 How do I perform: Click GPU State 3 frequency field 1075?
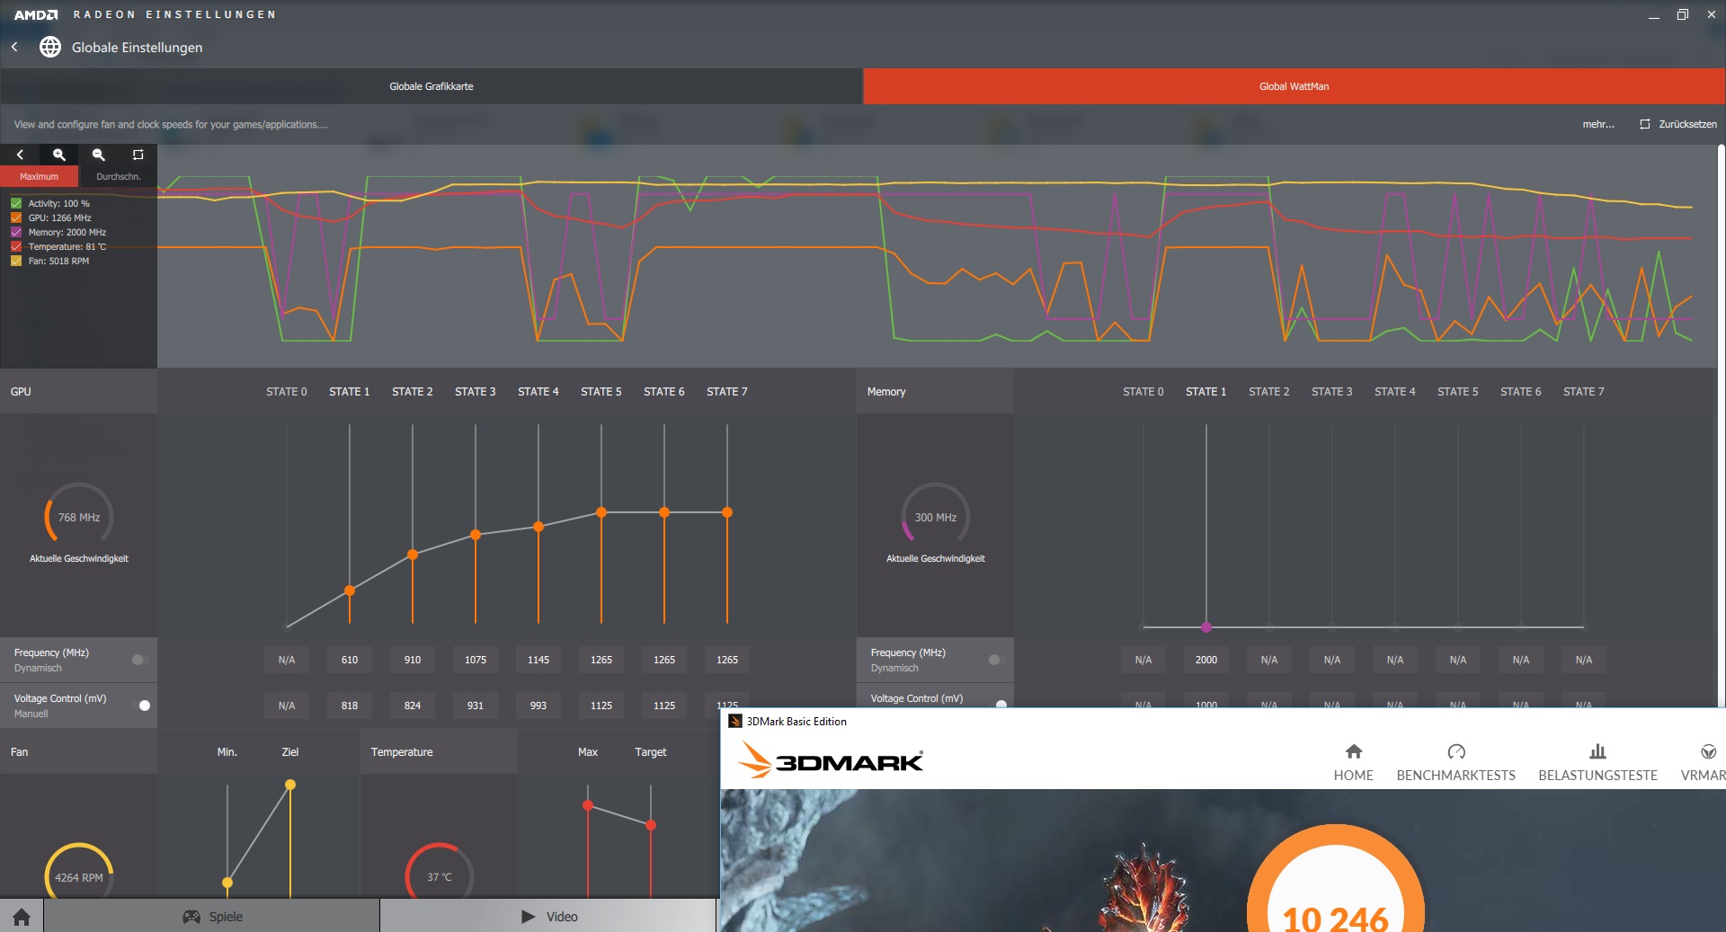tap(476, 660)
